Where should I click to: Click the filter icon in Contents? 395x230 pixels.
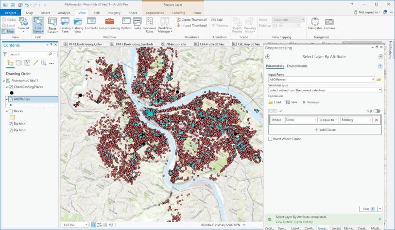pos(4,54)
